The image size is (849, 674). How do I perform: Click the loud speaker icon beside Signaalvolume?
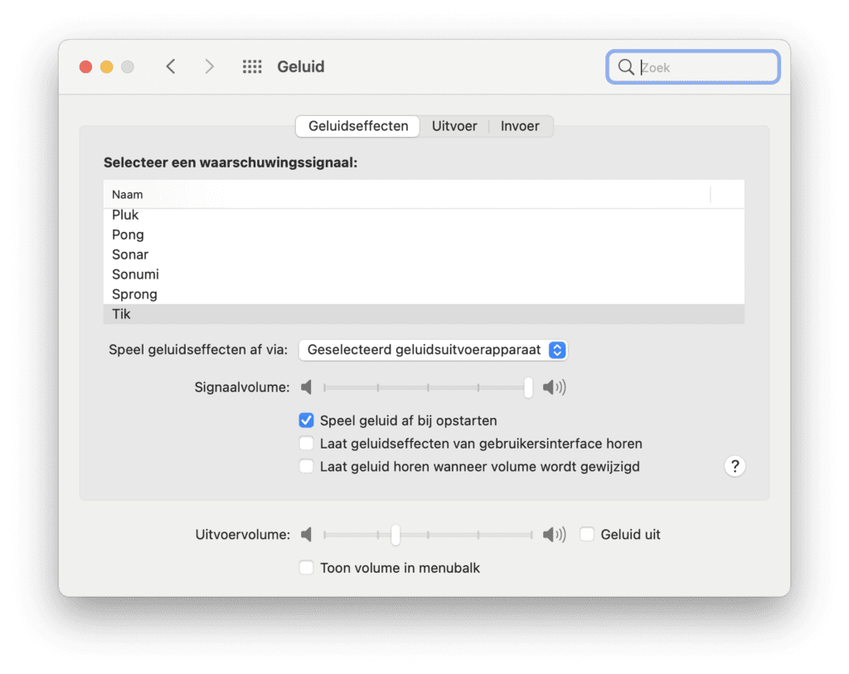[x=554, y=387]
